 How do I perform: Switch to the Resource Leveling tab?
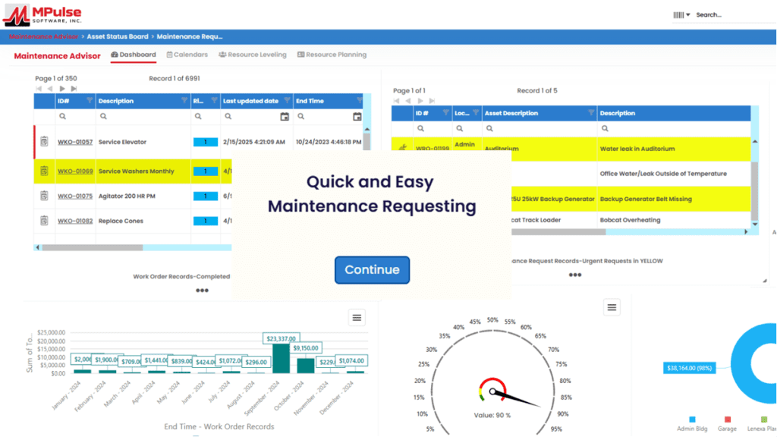tap(253, 55)
